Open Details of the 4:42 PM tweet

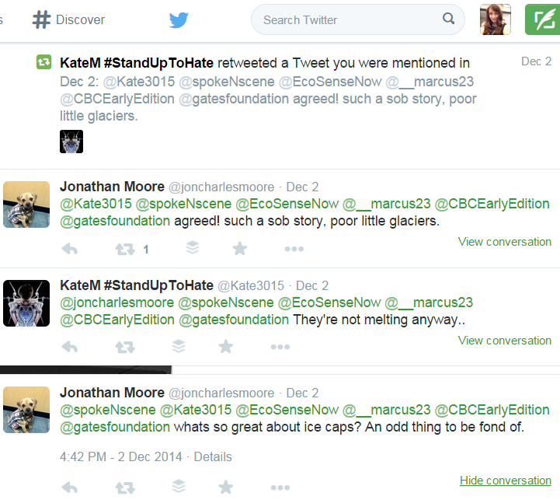click(213, 456)
